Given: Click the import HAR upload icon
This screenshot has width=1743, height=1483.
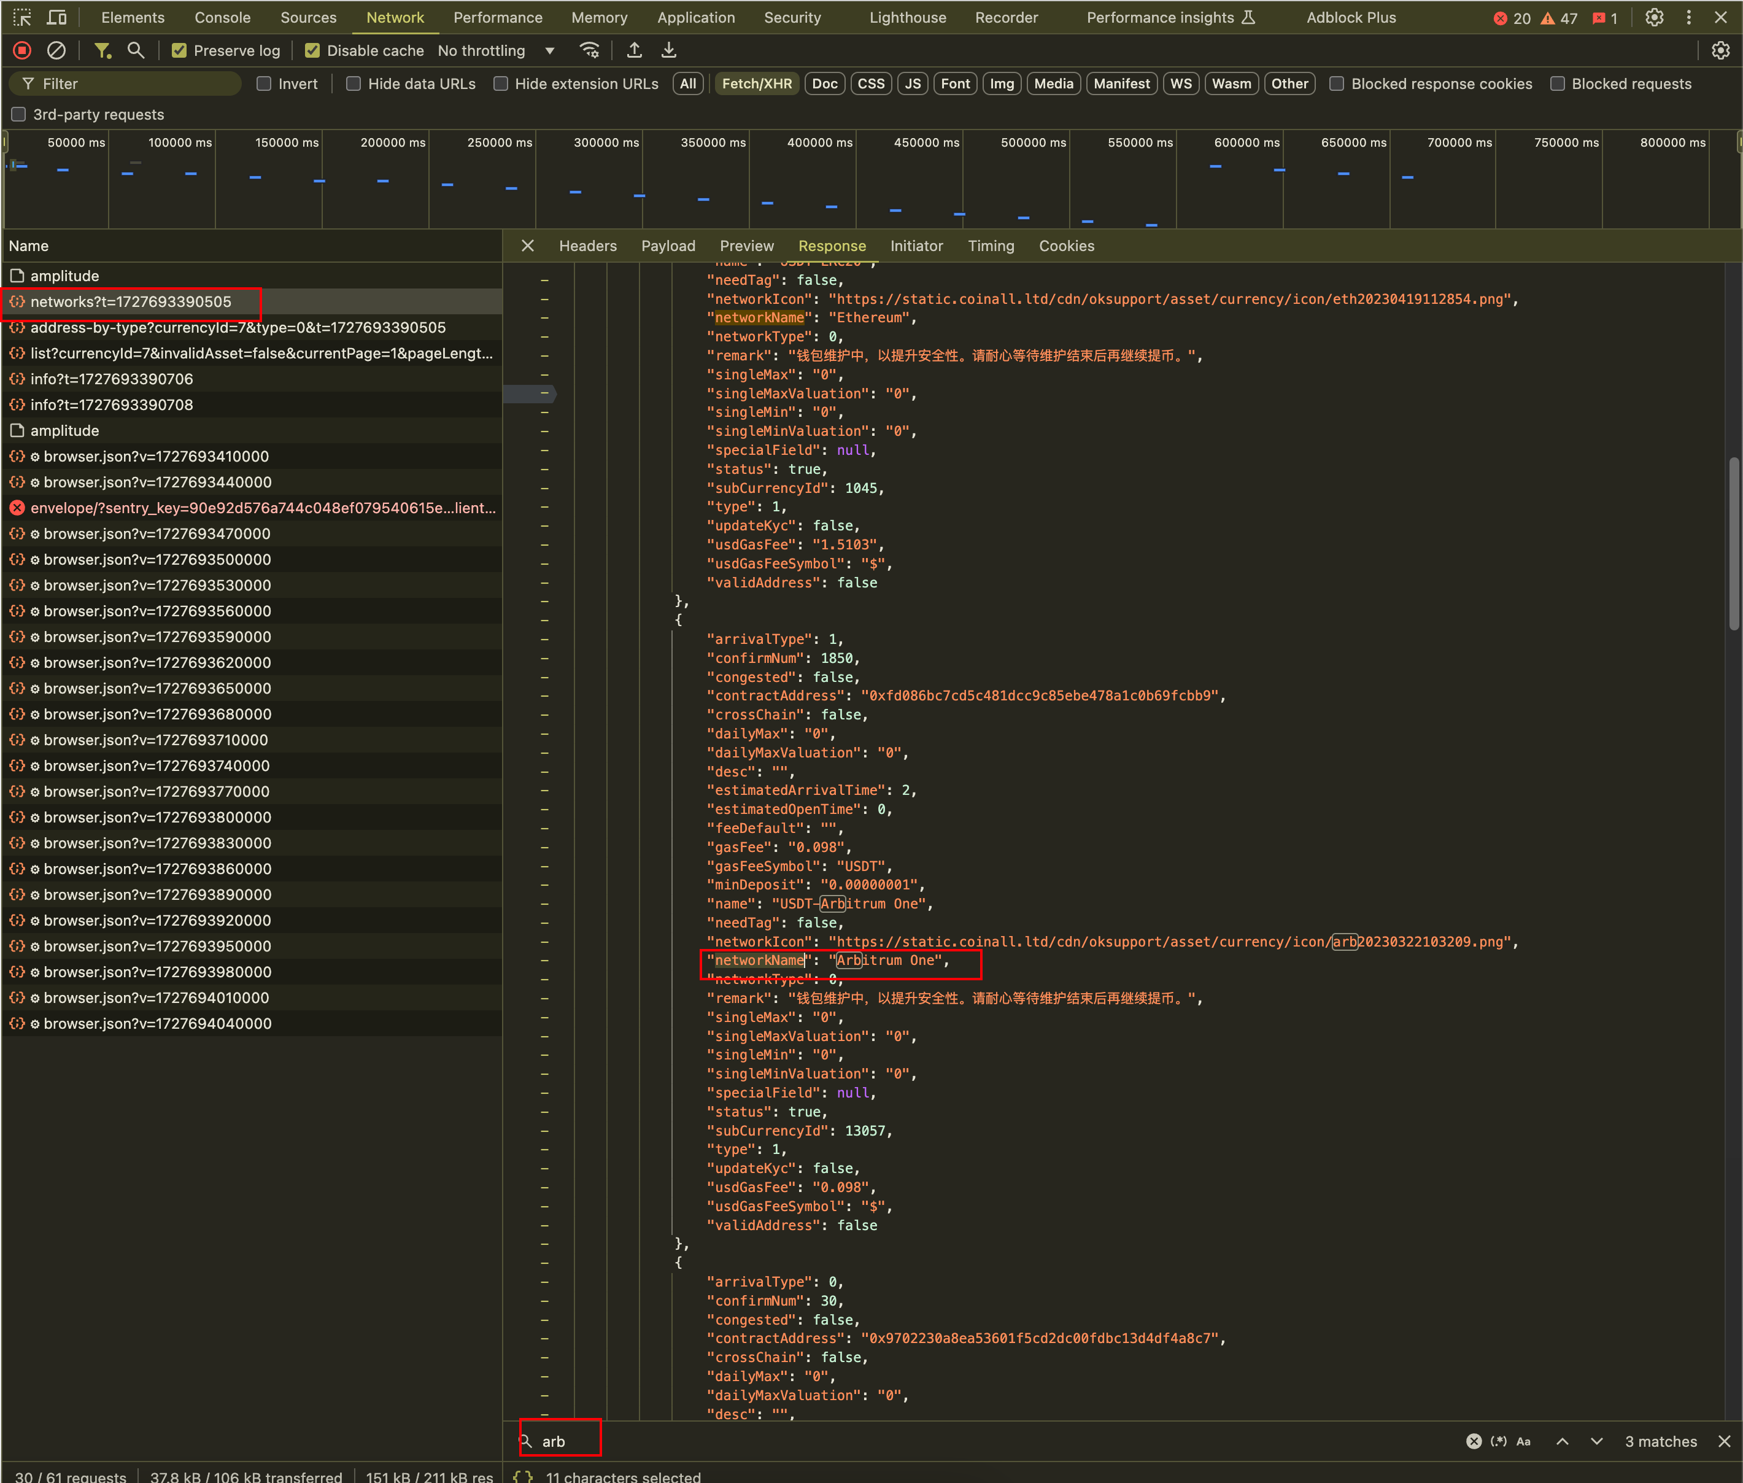Looking at the screenshot, I should point(635,50).
